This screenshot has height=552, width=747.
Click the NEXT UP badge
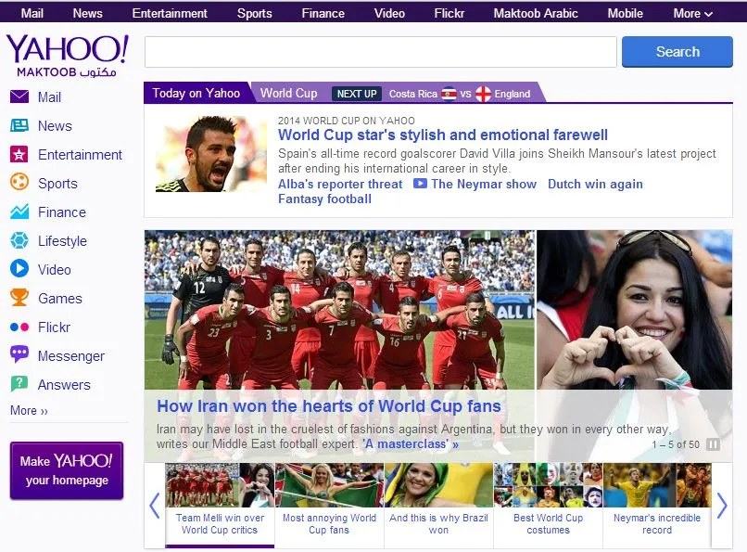tap(357, 94)
